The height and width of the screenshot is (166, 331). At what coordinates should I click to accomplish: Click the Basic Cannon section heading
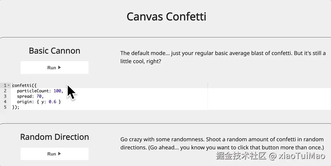click(x=55, y=51)
